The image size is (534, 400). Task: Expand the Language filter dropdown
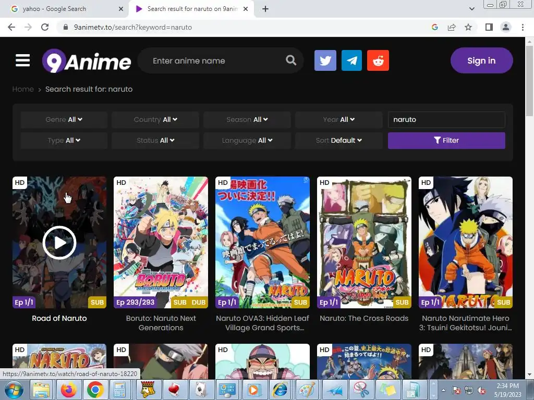pos(247,141)
